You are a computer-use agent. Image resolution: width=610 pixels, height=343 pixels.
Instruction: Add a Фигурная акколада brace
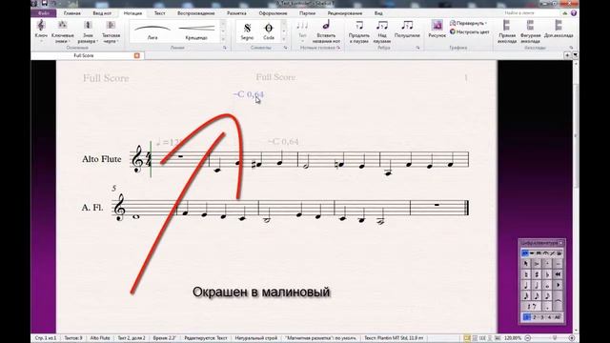tap(530, 31)
